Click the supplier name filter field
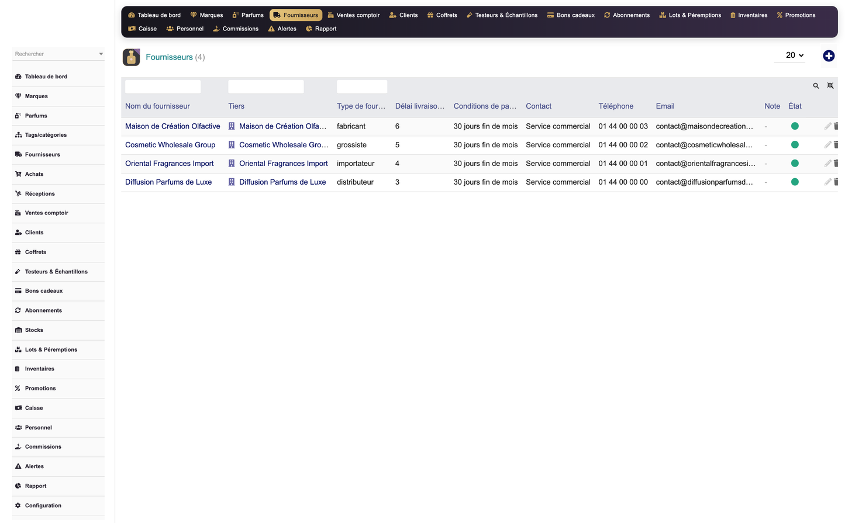The width and height of the screenshot is (845, 523). click(163, 86)
